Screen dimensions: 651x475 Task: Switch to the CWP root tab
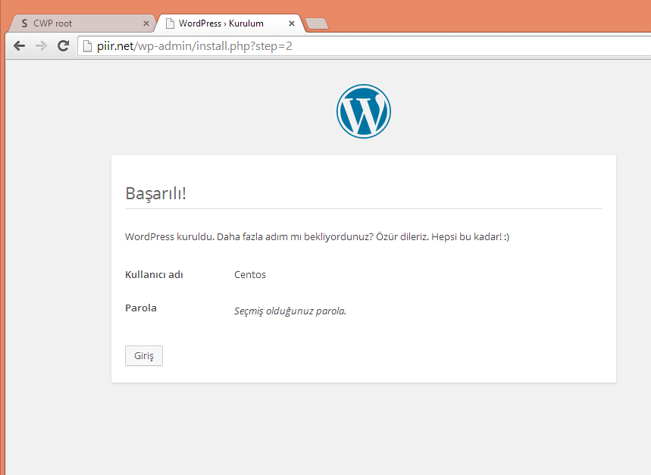82,23
